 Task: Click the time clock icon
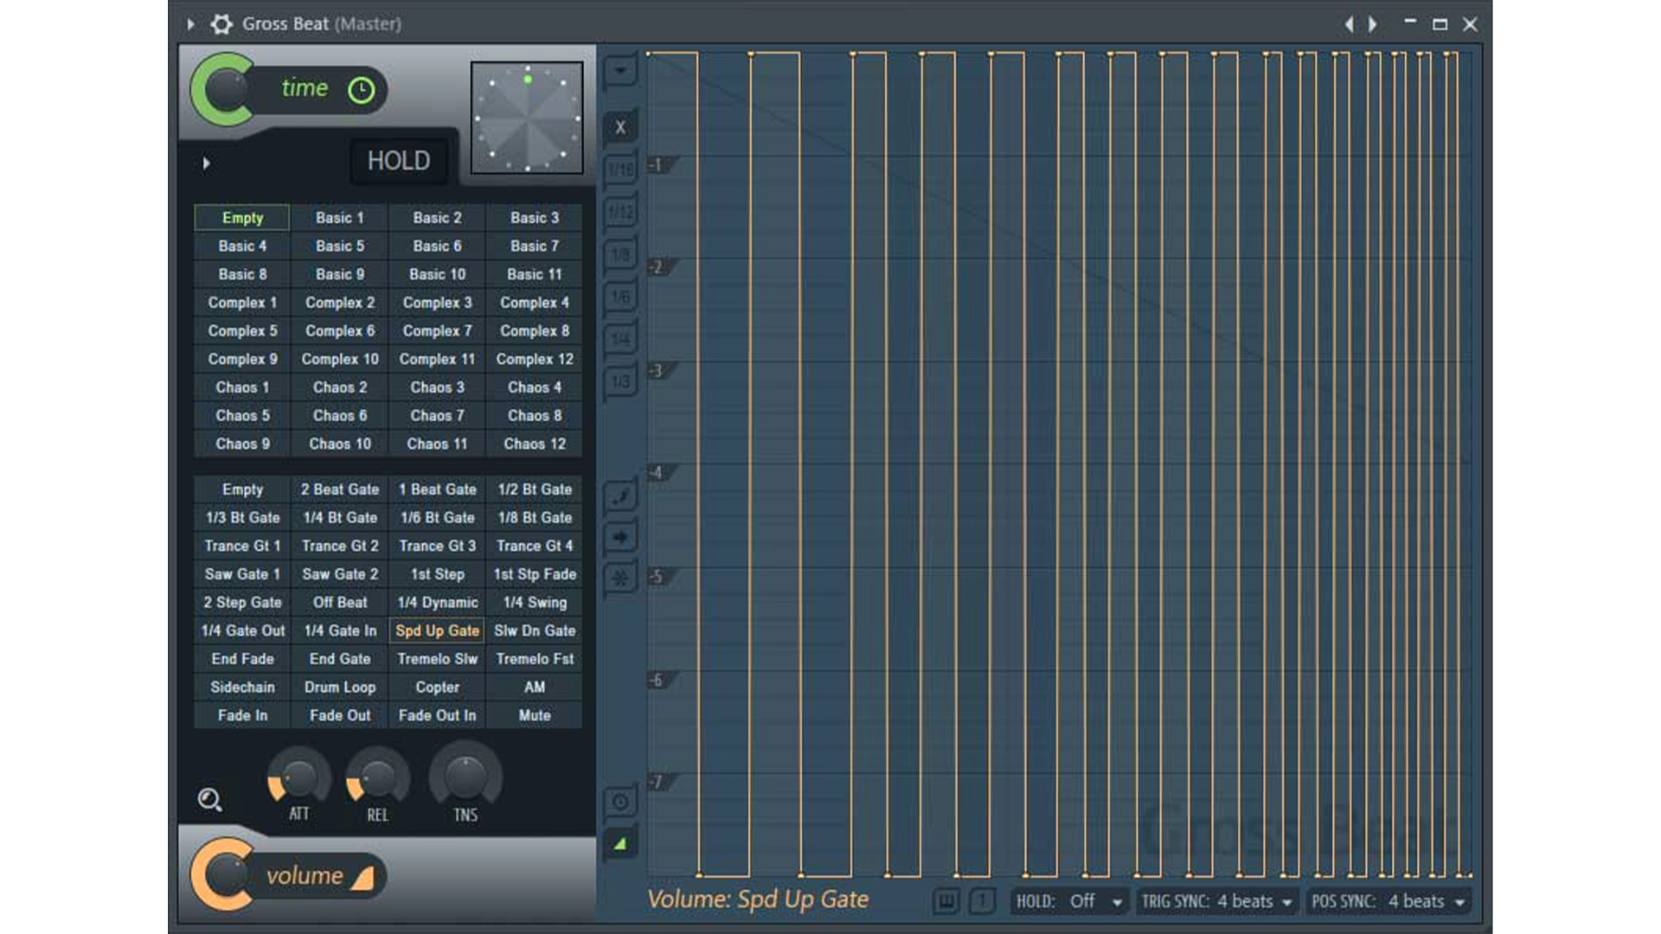click(x=361, y=90)
